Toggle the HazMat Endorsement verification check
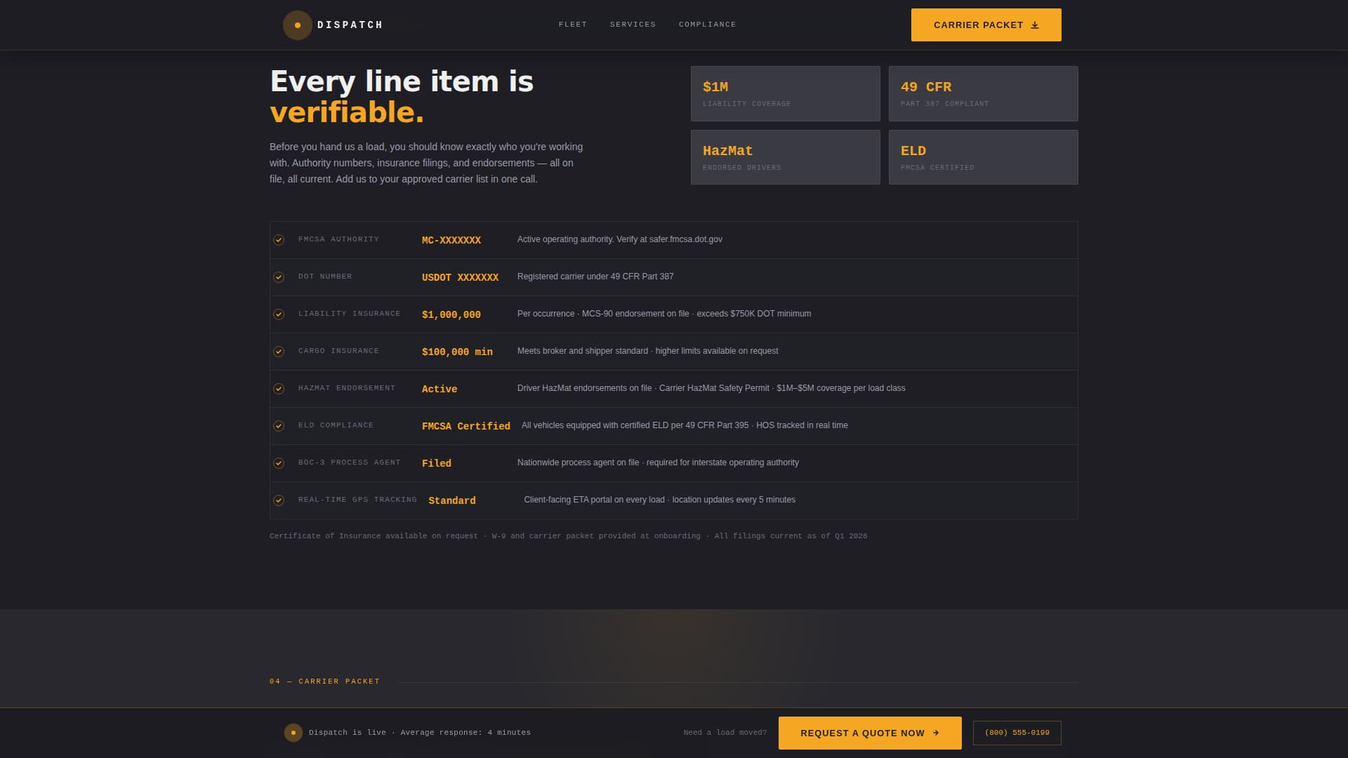 click(279, 388)
